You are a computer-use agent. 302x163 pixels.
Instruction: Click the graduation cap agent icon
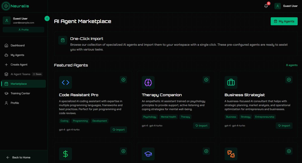click(x=148, y=154)
